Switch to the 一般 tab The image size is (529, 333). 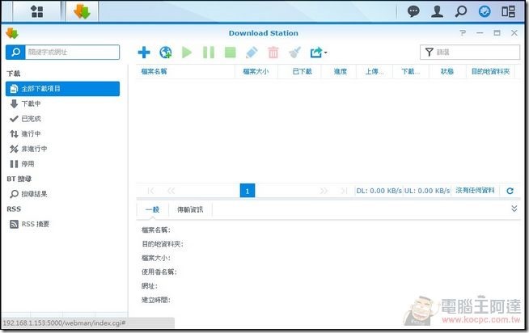[152, 209]
